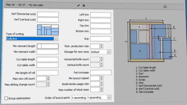Screen dimensions: 187x105
Task: Click the Kerf (horizontal cuts) field
Action: [x=48, y=14]
